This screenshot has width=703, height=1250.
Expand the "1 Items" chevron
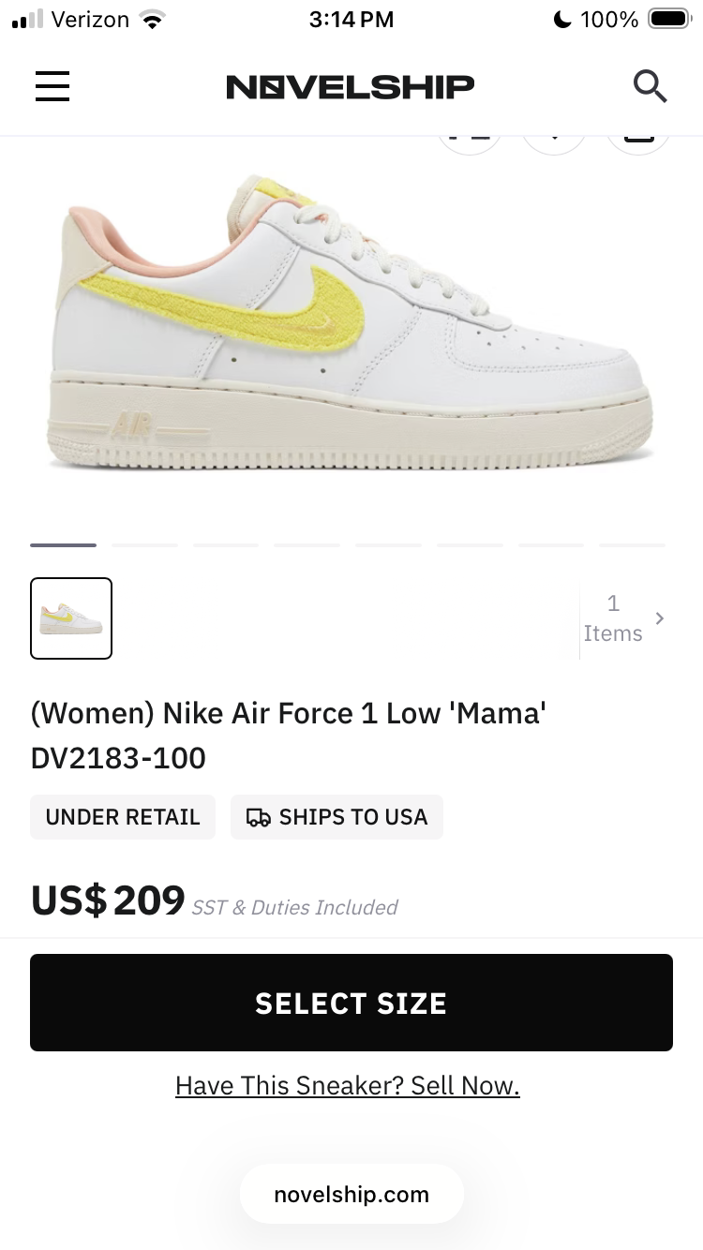pyautogui.click(x=660, y=618)
